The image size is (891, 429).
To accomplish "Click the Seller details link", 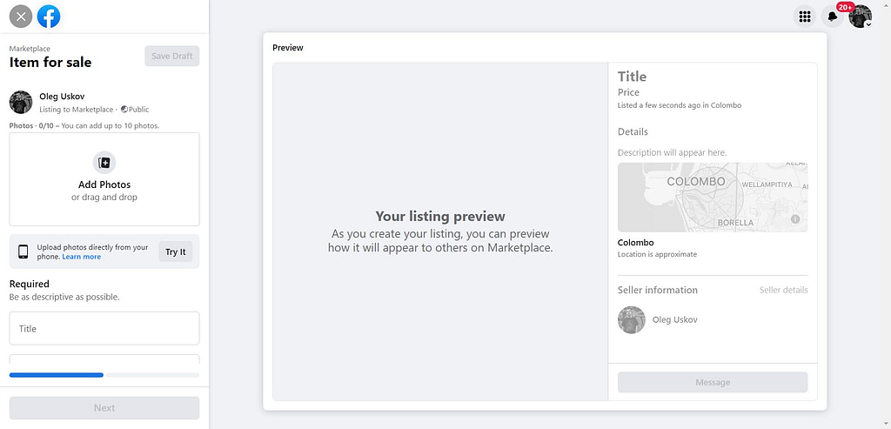I will (784, 290).
